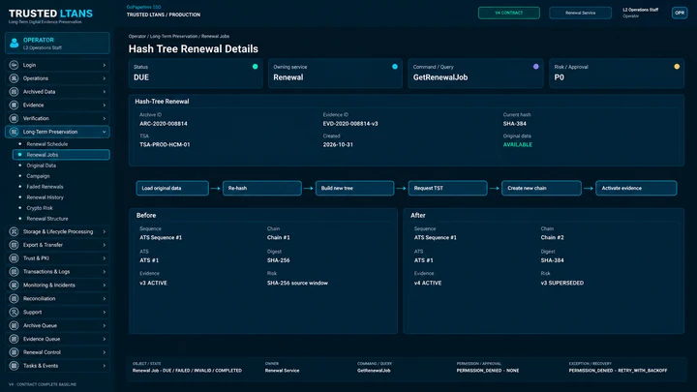The image size is (697, 392).
Task: Expand the Archived Data chevron
Action: pyautogui.click(x=105, y=92)
